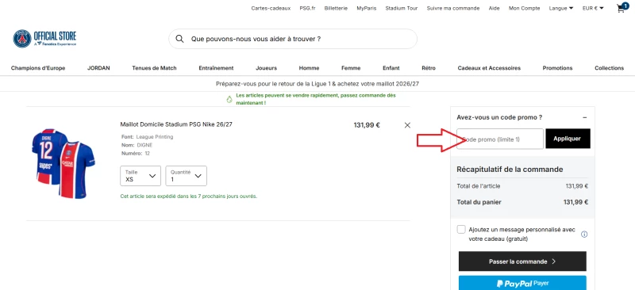The width and height of the screenshot is (635, 290).
Task: Open the Promotions menu
Action: [x=558, y=68]
